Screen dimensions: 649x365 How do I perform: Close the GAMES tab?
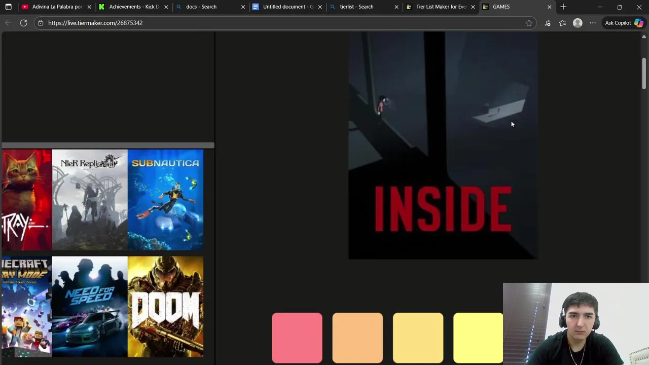tap(549, 7)
